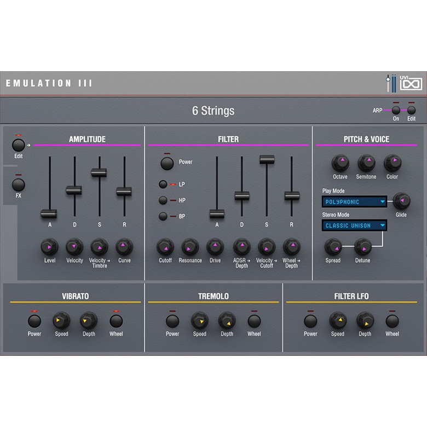
Task: Toggle the Tremolo Wheel button
Action: [254, 321]
